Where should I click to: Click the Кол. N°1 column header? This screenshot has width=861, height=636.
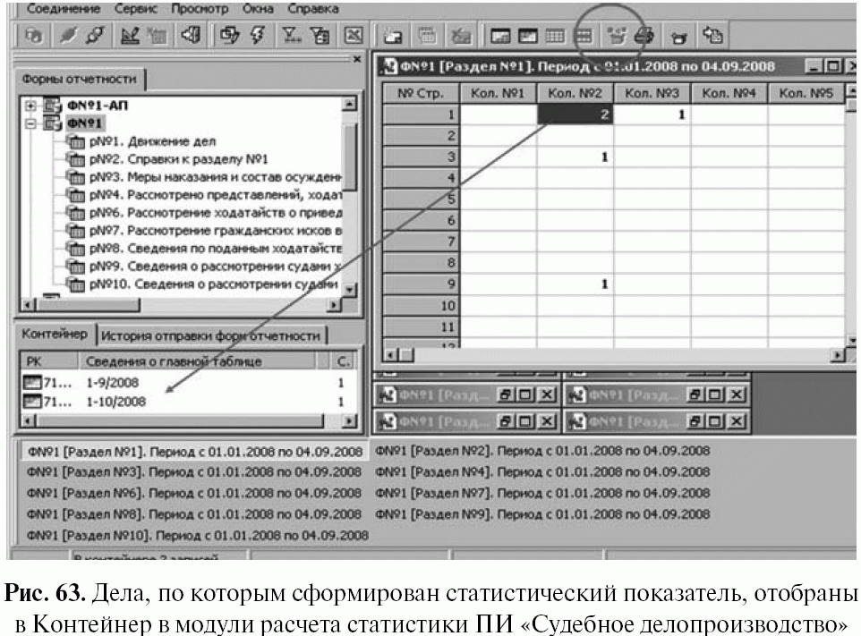click(x=498, y=93)
